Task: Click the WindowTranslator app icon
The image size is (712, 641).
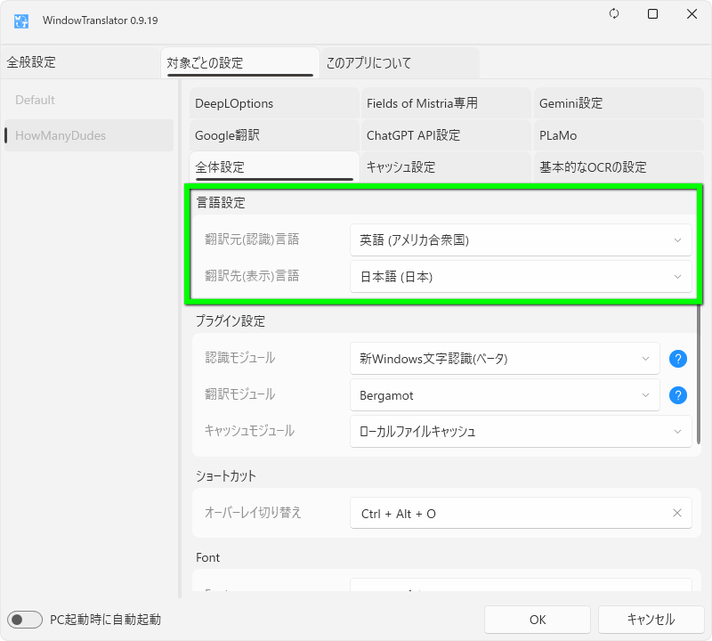Action: [x=22, y=20]
